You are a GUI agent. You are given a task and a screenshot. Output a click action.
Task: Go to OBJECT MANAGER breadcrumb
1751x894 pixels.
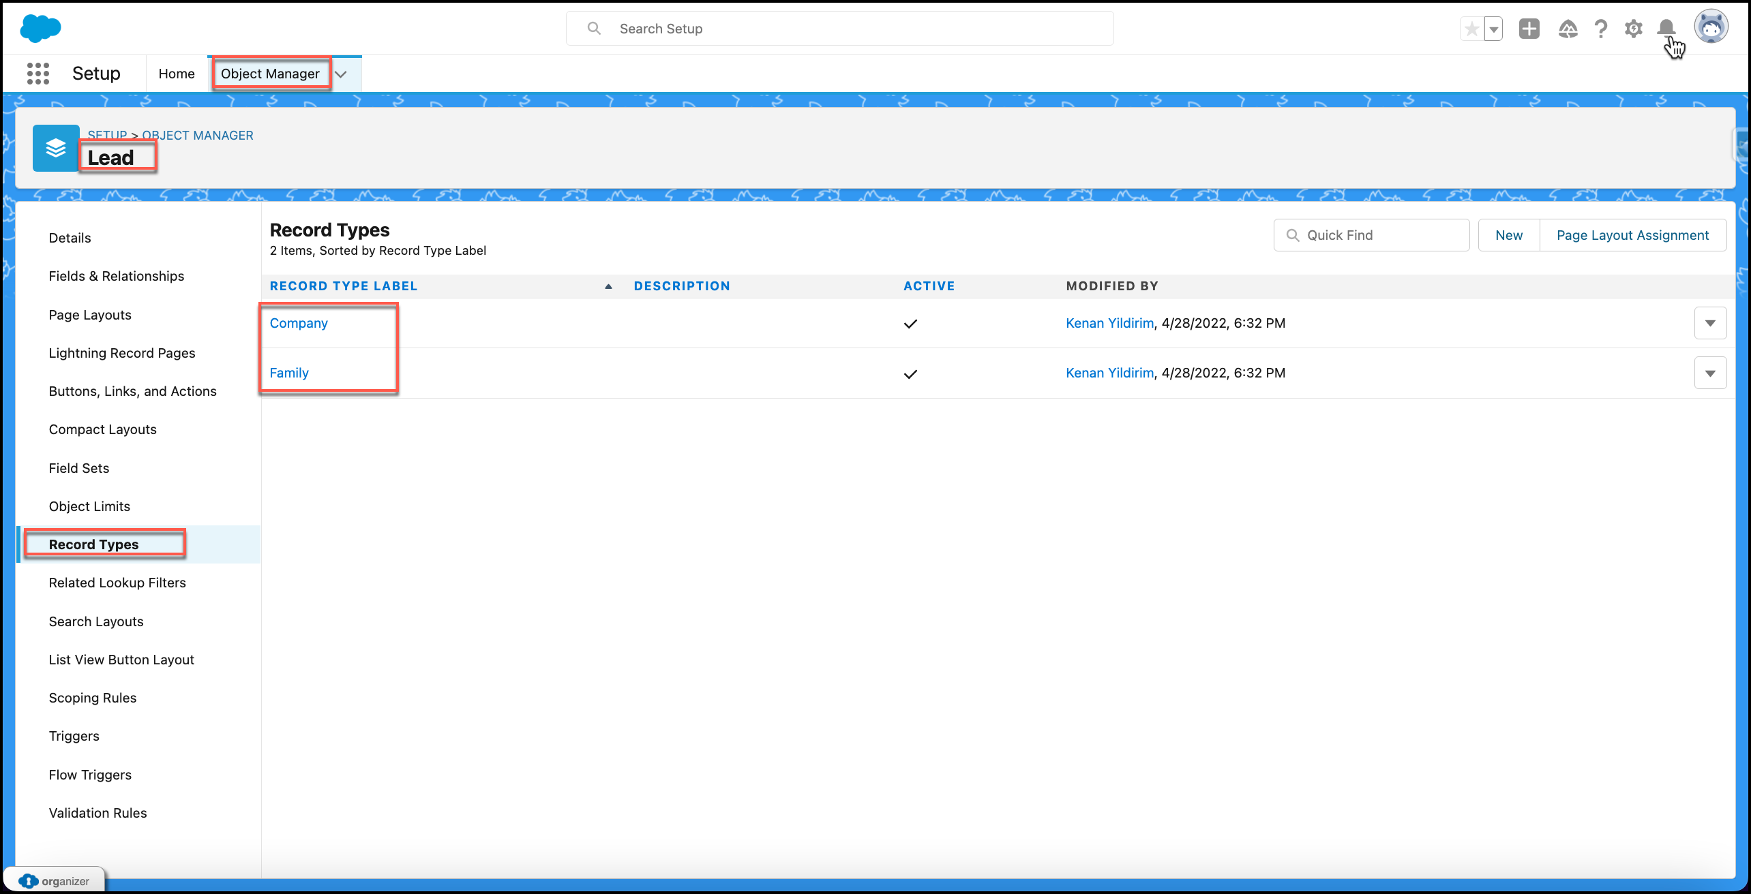(198, 135)
